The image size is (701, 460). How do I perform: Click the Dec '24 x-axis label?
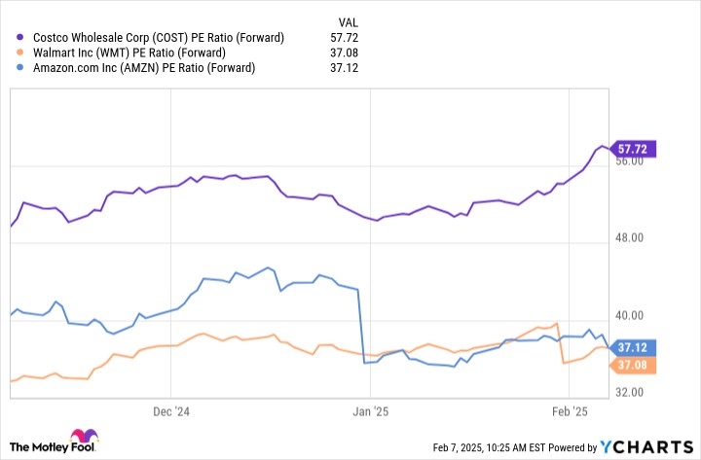coord(173,411)
